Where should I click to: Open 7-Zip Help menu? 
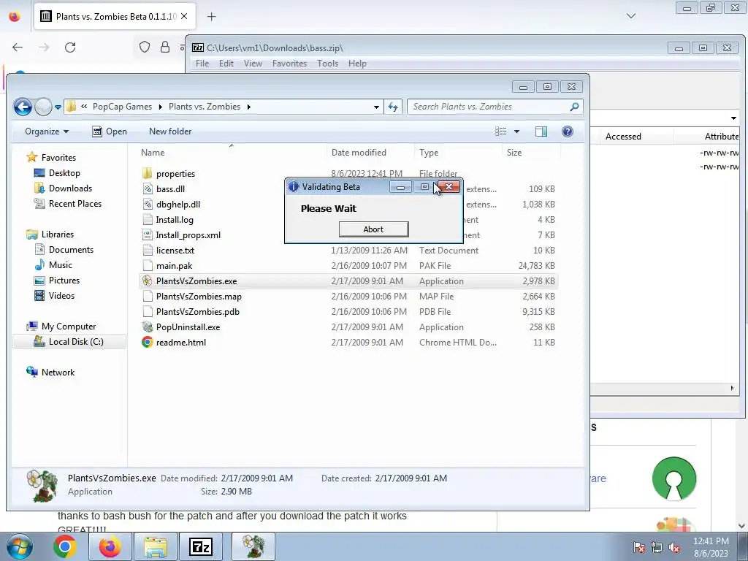pyautogui.click(x=357, y=64)
